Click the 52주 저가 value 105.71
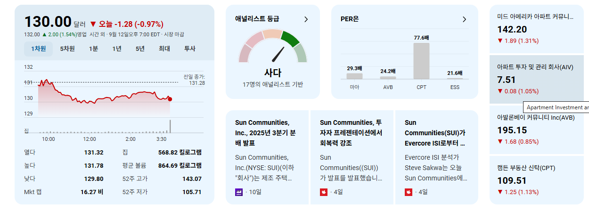The width and height of the screenshot is (589, 212). click(192, 192)
